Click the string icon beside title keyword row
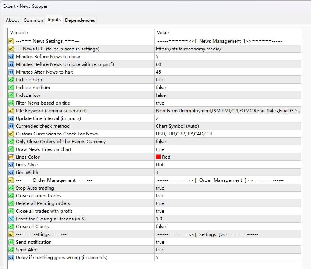Viewport: 311px width, 269px height. pyautogui.click(x=11, y=111)
